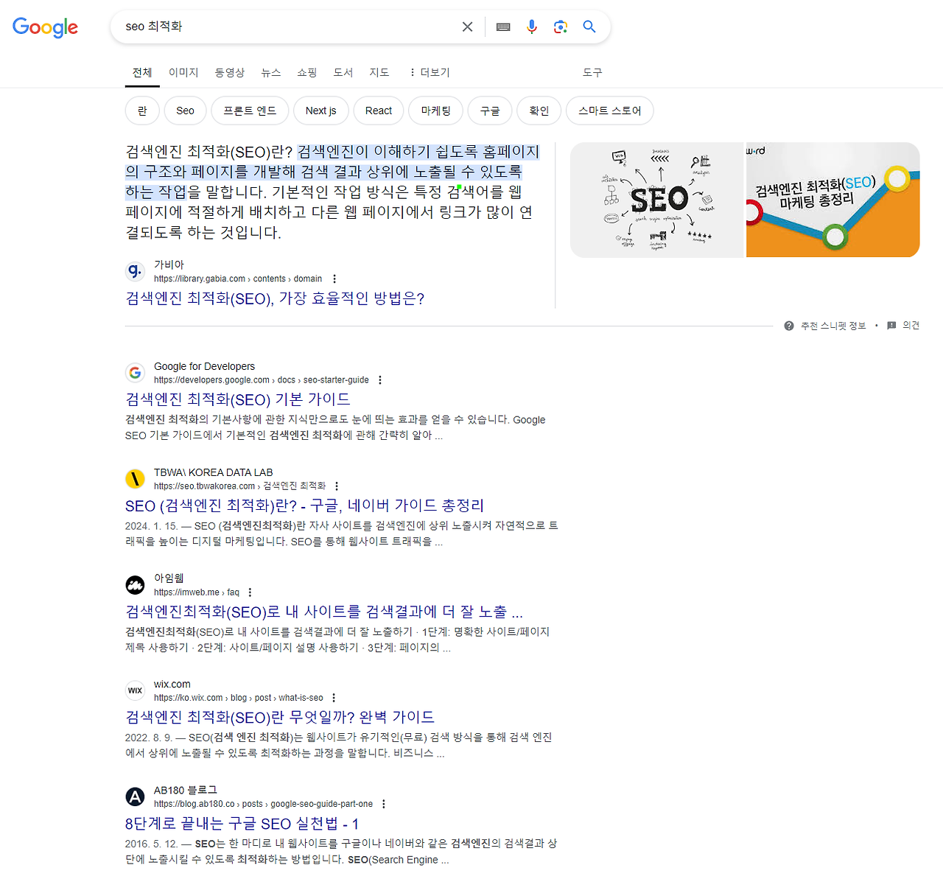Click the help icon next to 추천 스니펫 정보

point(789,325)
